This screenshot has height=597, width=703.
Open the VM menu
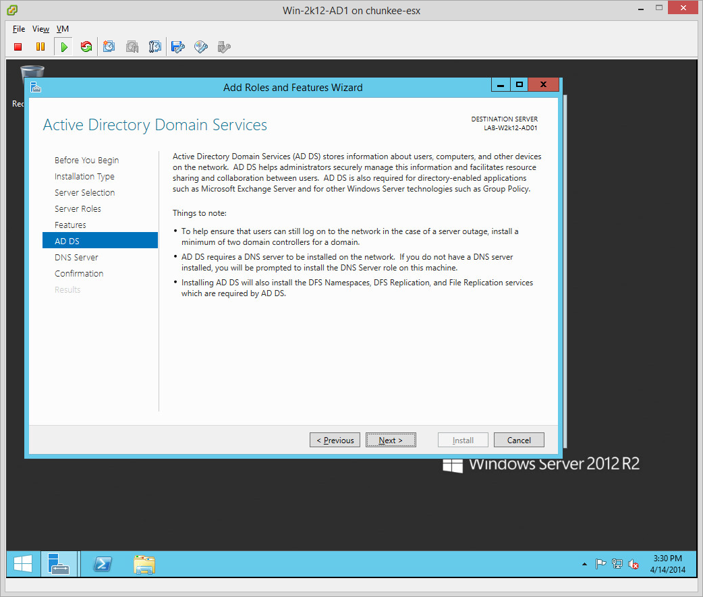coord(63,29)
